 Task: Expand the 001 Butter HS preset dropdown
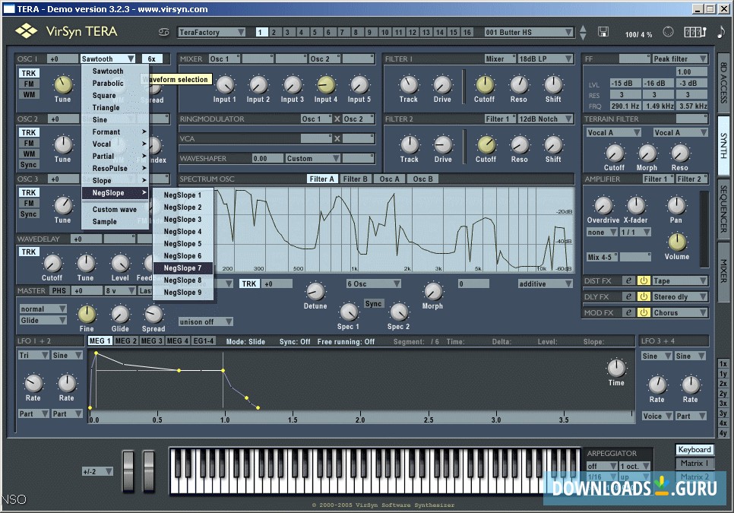click(528, 33)
